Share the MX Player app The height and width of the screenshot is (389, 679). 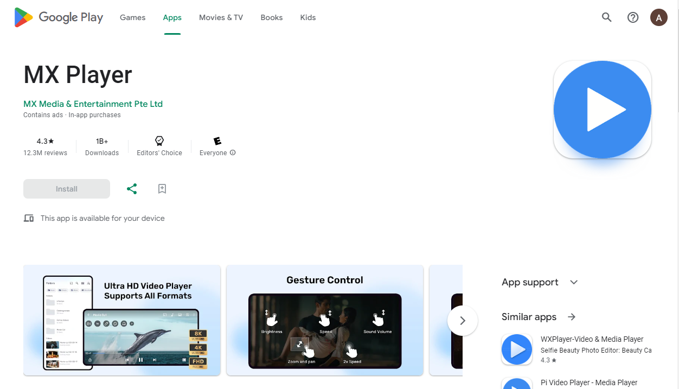coord(132,188)
